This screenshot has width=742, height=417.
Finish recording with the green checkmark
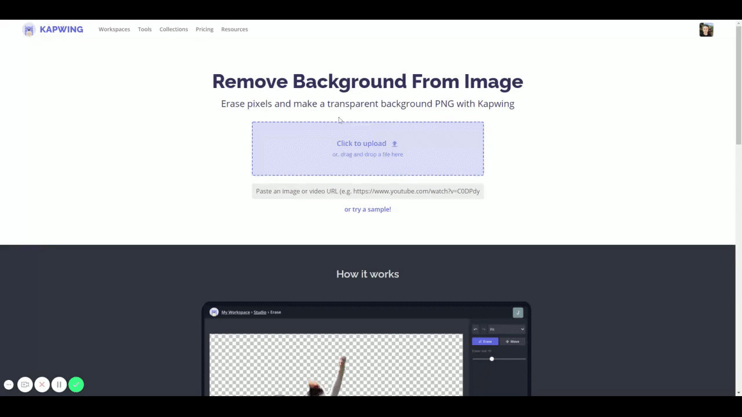76,385
